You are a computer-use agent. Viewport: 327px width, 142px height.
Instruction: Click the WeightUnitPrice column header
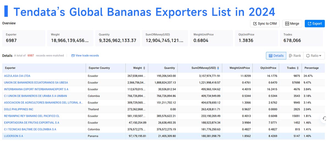237,68
